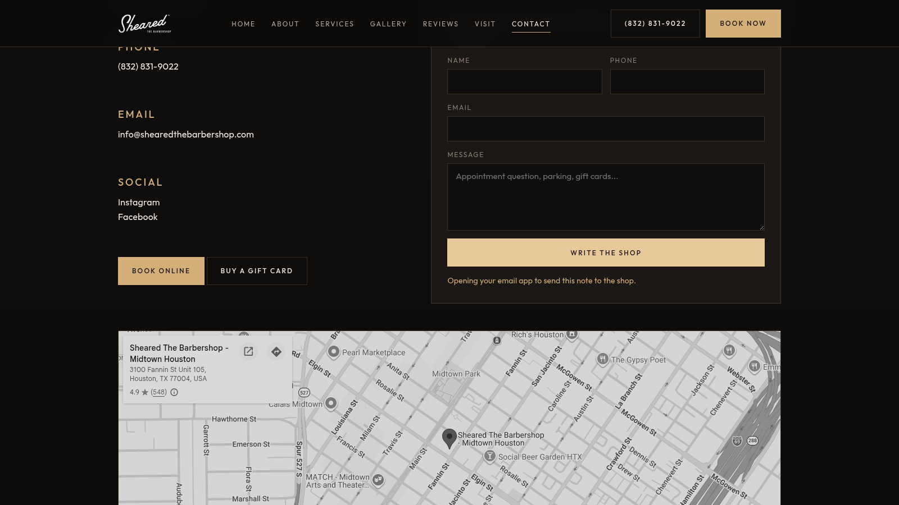This screenshot has height=505, width=899.
Task: Click the Spur 527 route shield
Action: point(304,393)
